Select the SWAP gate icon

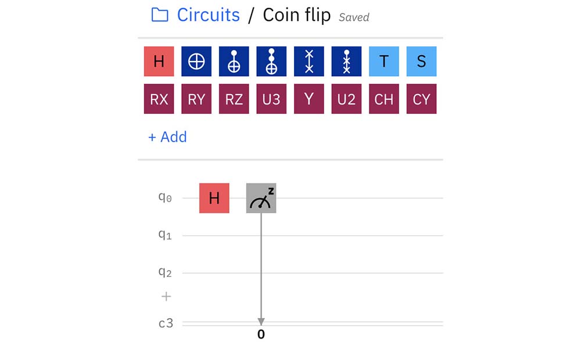309,62
